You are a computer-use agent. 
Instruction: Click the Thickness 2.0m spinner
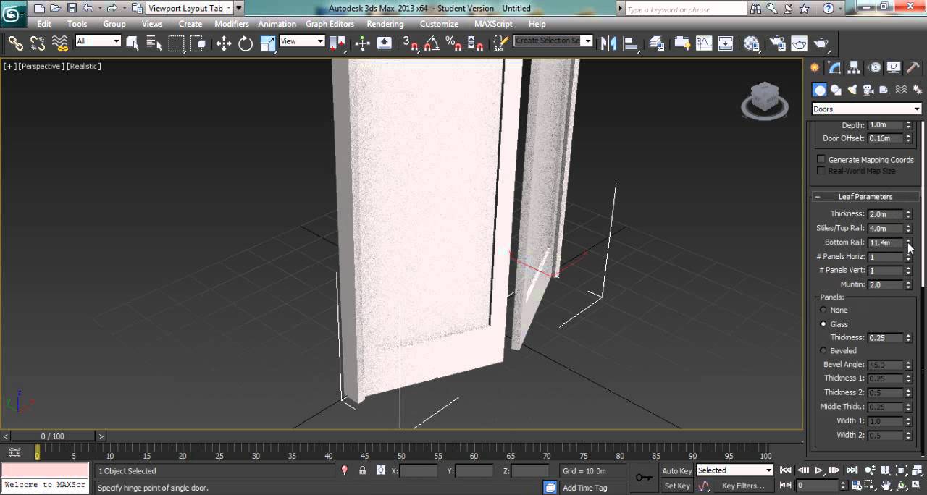tap(908, 214)
